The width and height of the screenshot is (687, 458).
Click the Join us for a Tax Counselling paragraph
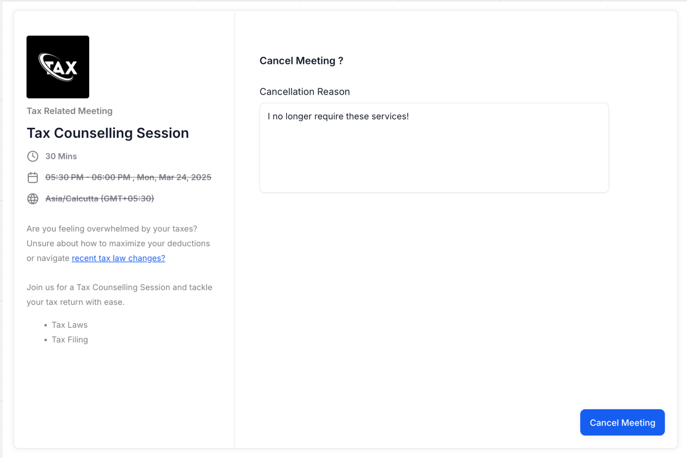pyautogui.click(x=119, y=294)
